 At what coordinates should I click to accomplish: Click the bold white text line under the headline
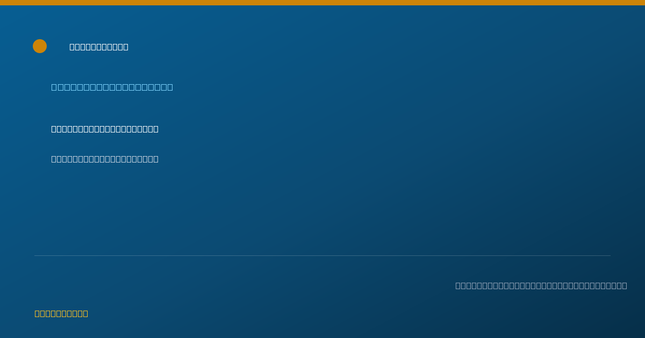[x=105, y=129]
